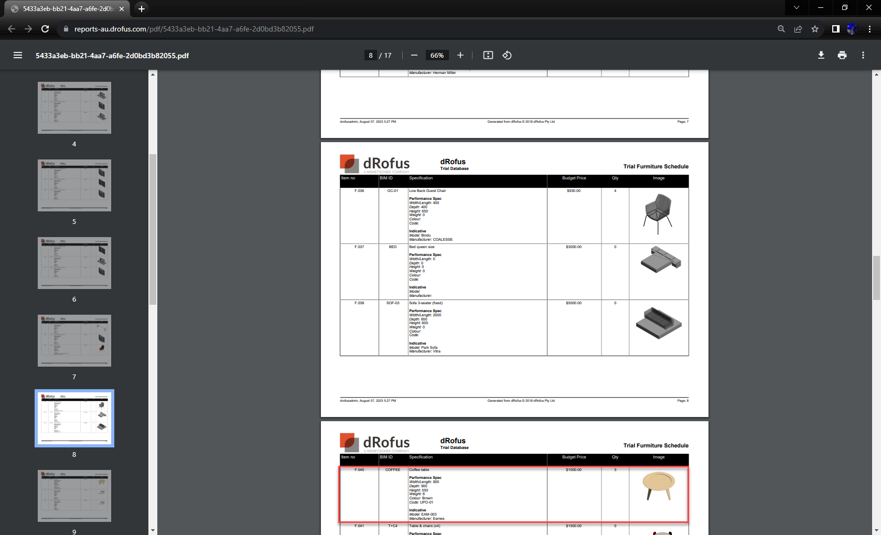Bookmark this page with star icon
The image size is (881, 535).
click(x=815, y=29)
